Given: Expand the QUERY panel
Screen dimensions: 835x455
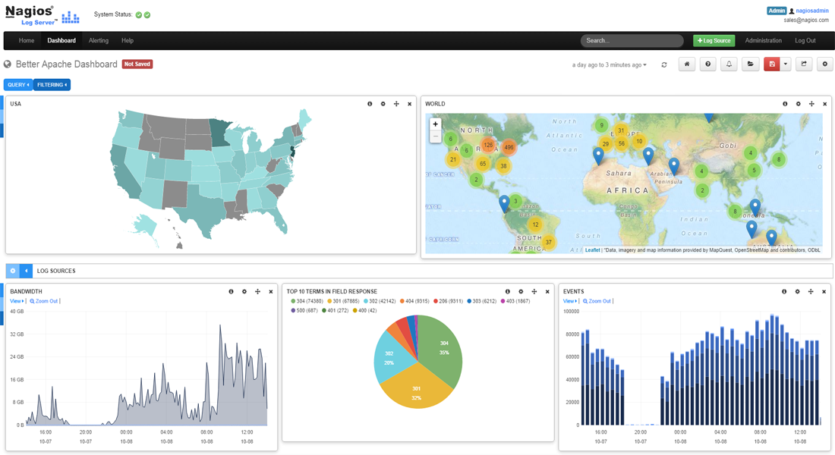Looking at the screenshot, I should pyautogui.click(x=17, y=84).
